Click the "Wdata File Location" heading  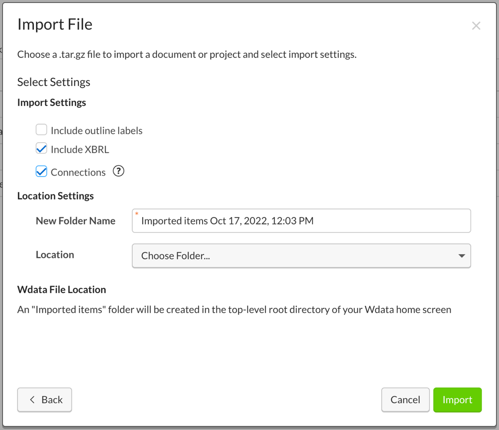(x=62, y=289)
